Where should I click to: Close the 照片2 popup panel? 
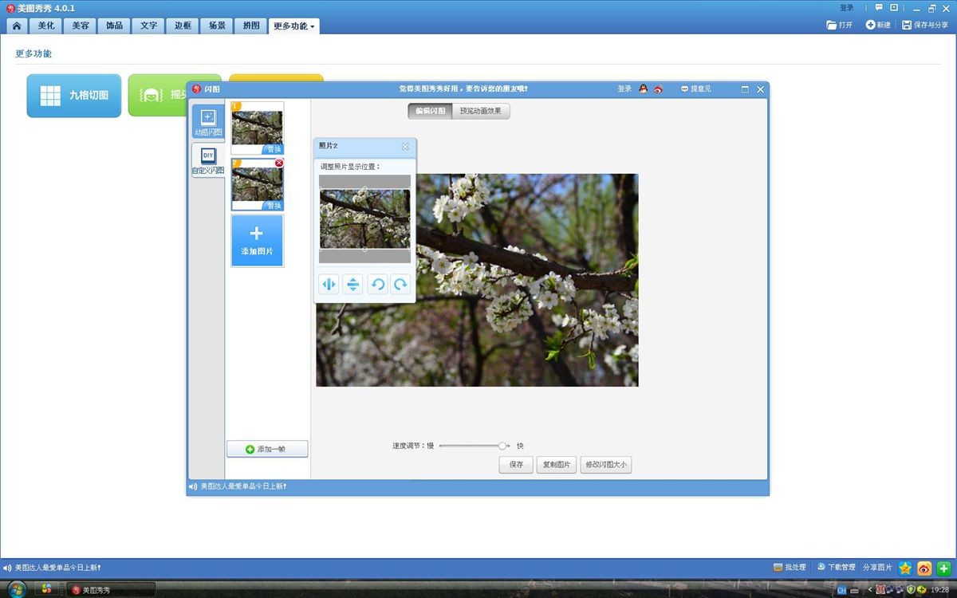pyautogui.click(x=405, y=147)
